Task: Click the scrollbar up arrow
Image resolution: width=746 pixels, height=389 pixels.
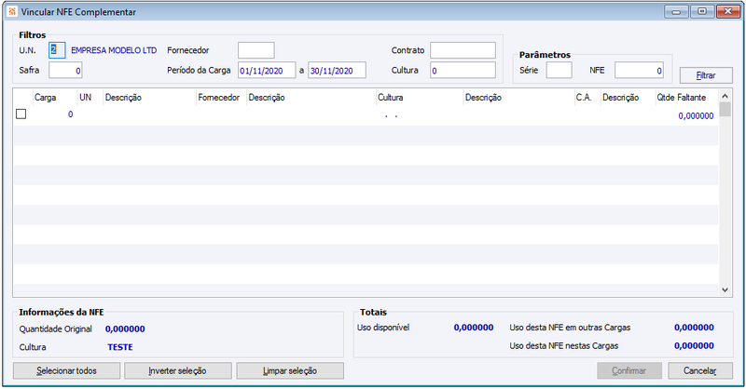Action: pos(725,96)
